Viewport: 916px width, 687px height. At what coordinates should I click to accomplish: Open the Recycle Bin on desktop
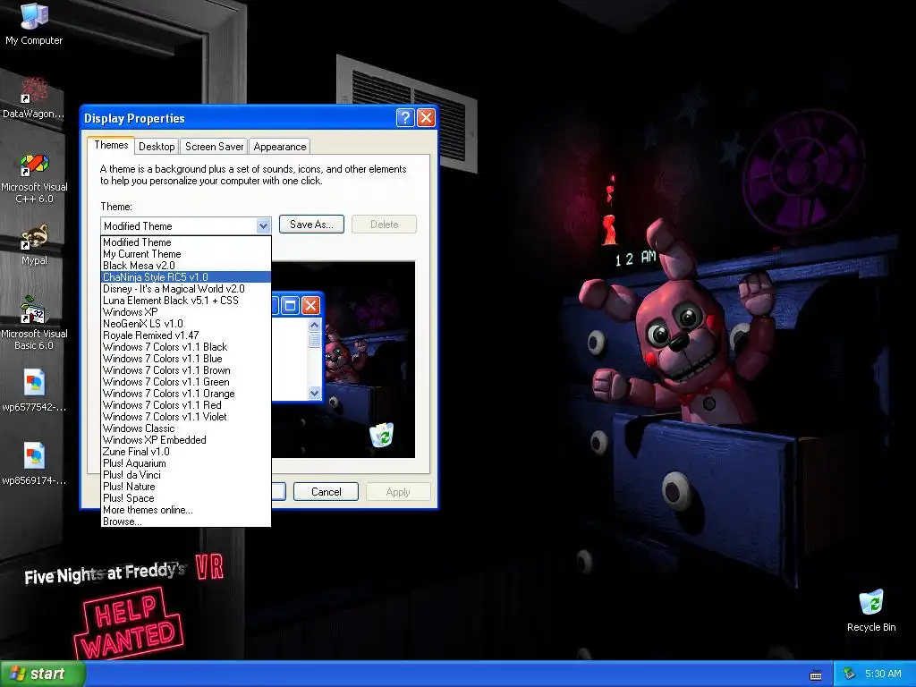tap(871, 611)
